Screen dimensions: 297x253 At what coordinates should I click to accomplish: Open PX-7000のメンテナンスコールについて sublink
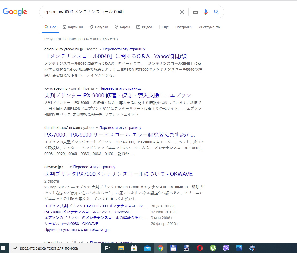coord(87,212)
